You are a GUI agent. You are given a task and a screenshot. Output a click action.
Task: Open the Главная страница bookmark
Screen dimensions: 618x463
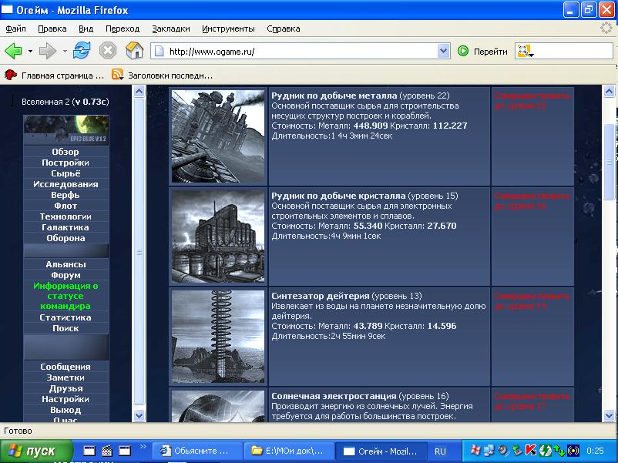pos(55,75)
